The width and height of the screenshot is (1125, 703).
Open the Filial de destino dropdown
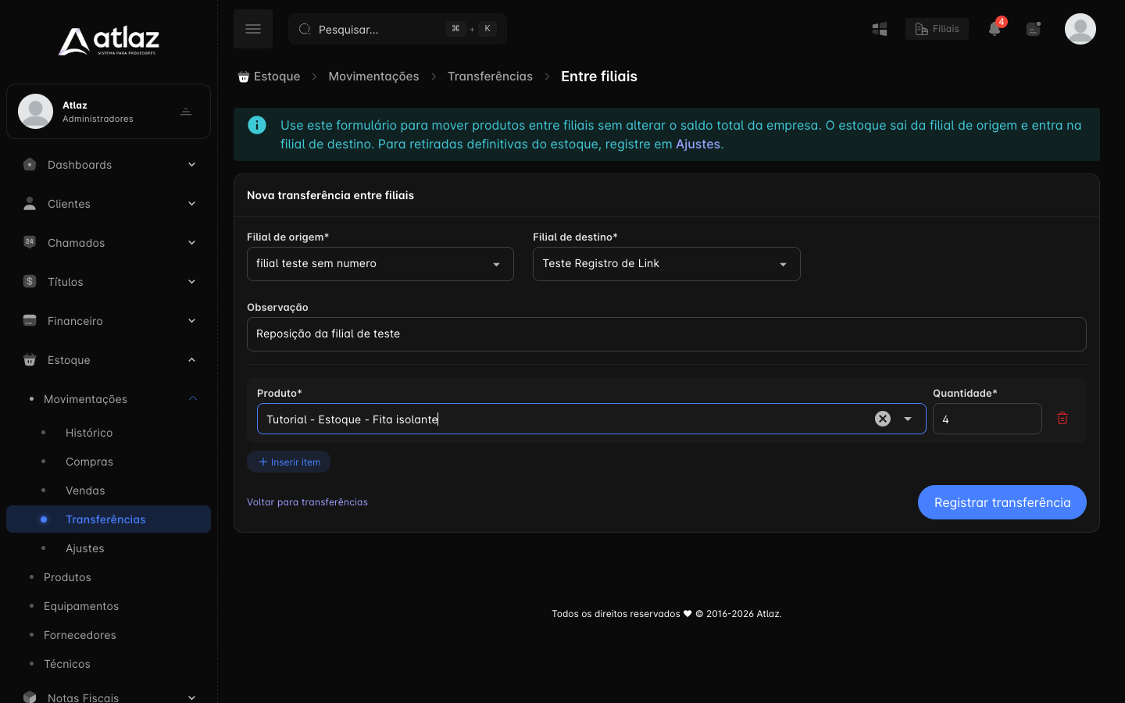666,264
